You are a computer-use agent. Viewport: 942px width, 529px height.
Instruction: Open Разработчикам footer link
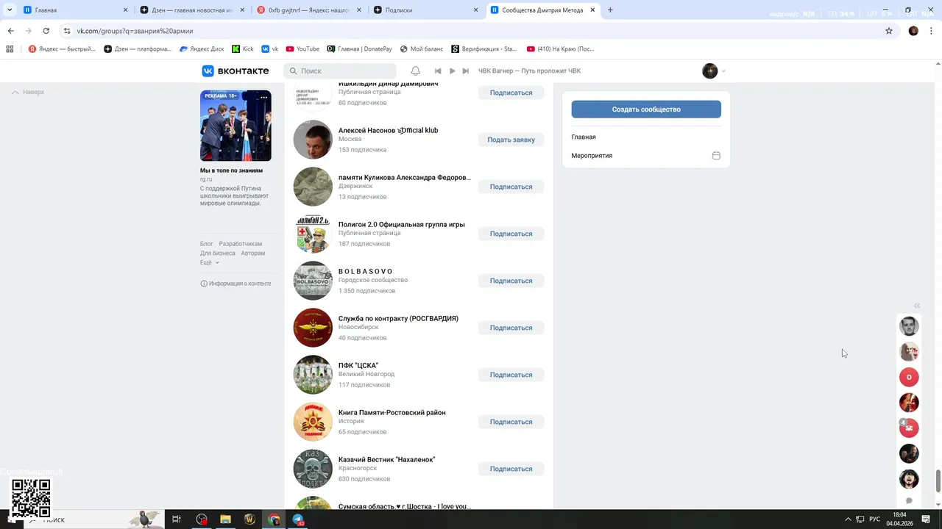pos(240,244)
